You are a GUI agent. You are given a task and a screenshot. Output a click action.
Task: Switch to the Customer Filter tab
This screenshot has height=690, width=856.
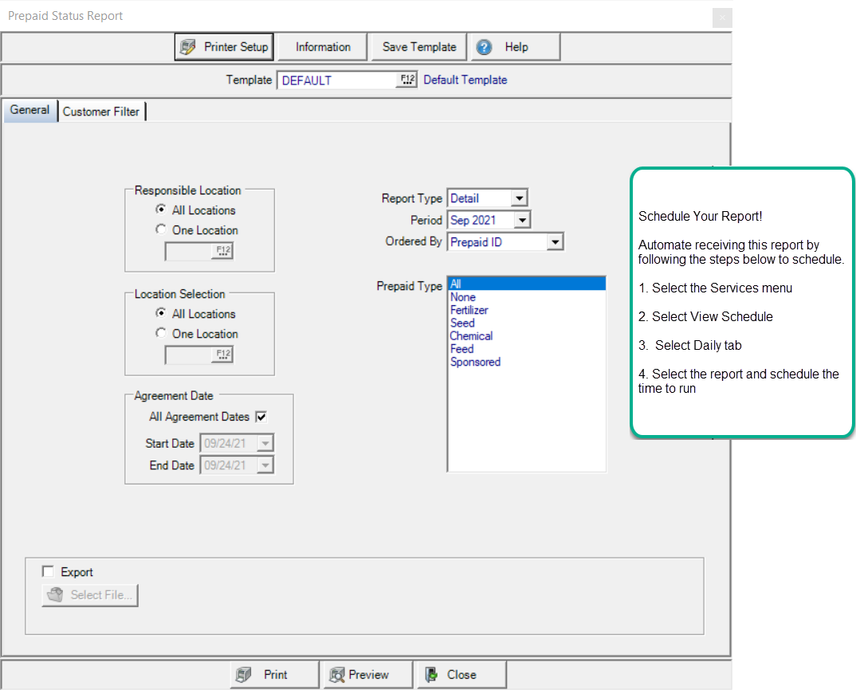coord(101,112)
